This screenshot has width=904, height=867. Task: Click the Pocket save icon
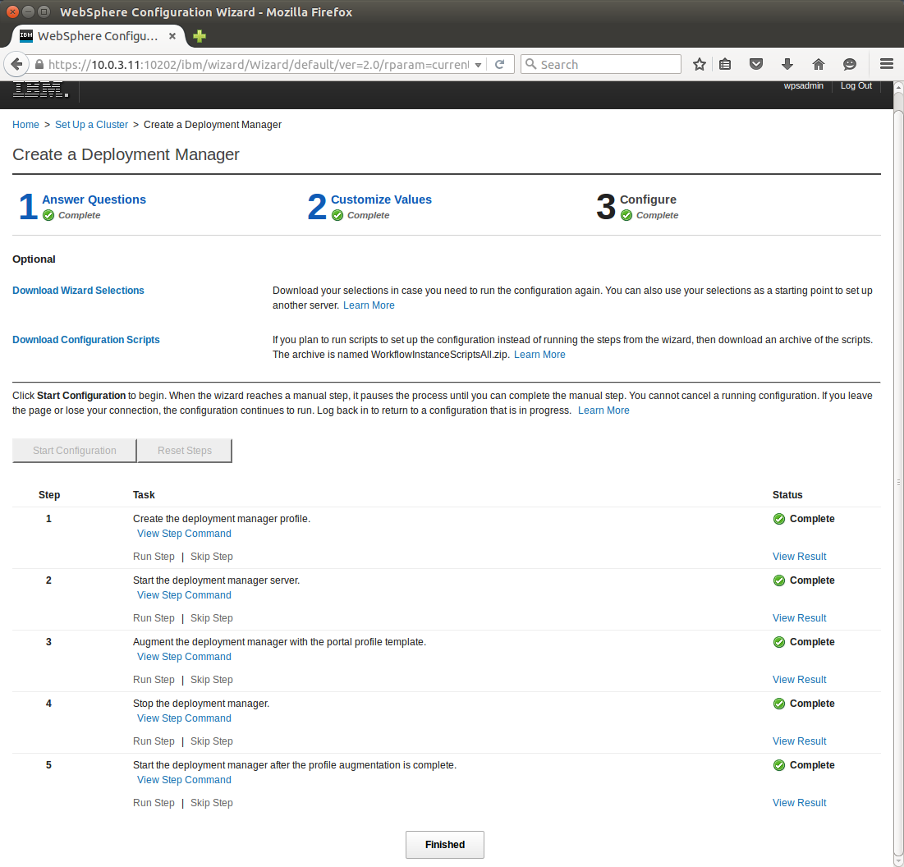click(756, 65)
